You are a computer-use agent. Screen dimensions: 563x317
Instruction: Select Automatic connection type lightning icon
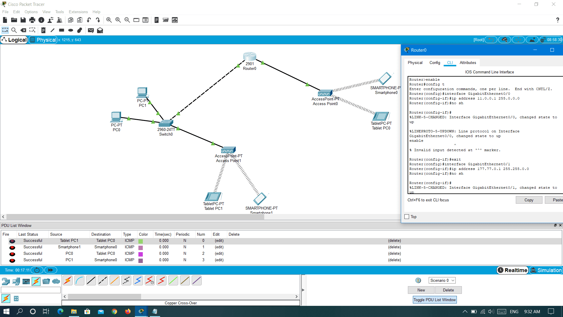coord(68,281)
